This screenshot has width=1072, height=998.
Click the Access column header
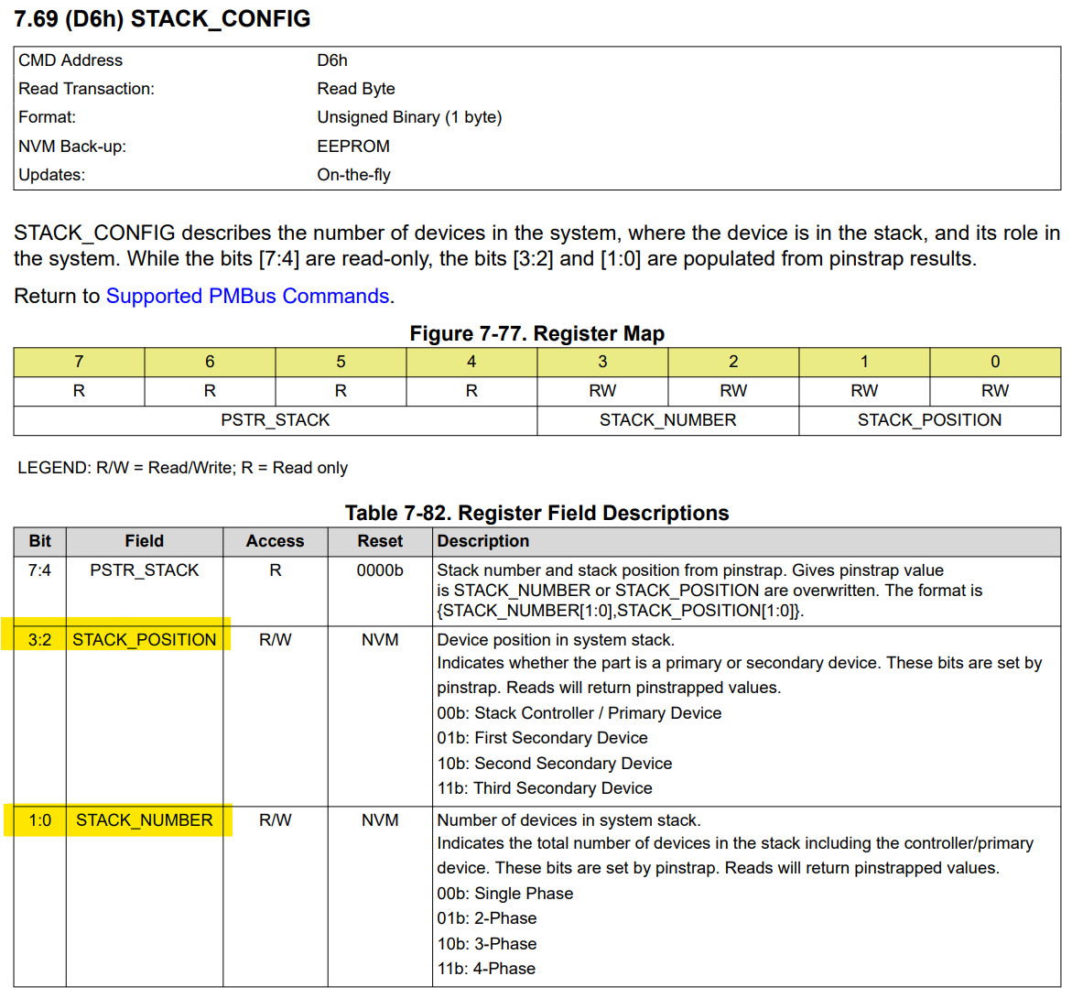[276, 541]
